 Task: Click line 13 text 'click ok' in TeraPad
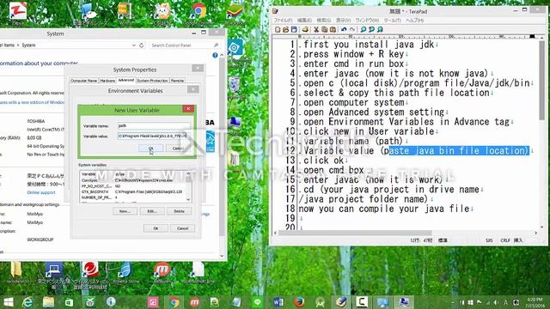(323, 161)
